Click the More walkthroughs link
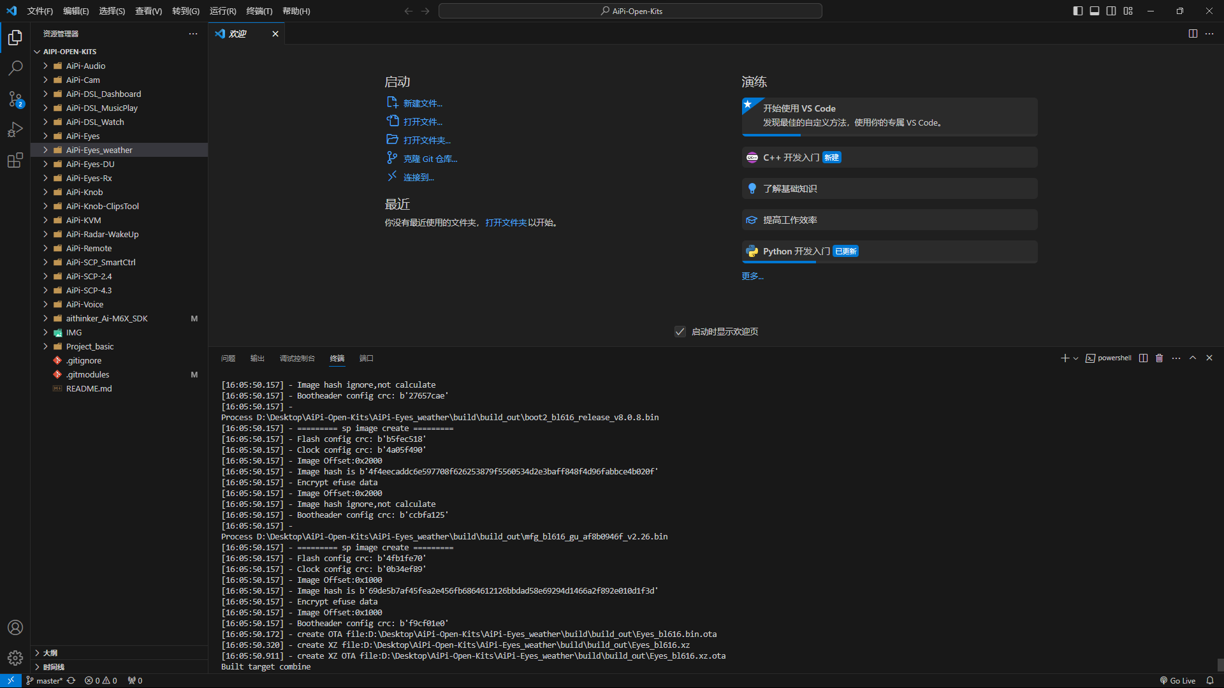Viewport: 1224px width, 688px height. point(752,276)
